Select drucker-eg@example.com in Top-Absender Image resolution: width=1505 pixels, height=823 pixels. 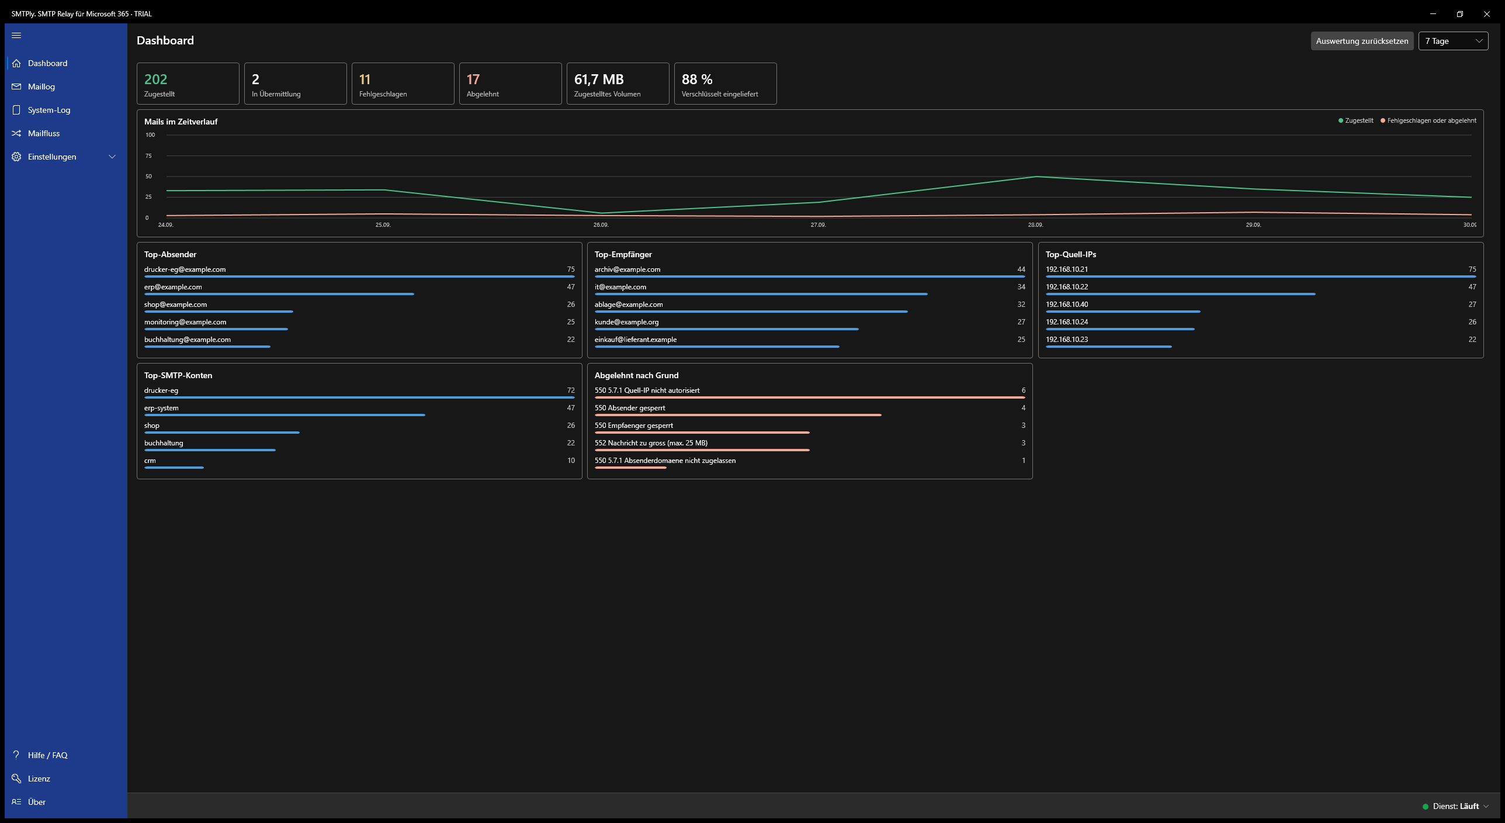(x=359, y=272)
